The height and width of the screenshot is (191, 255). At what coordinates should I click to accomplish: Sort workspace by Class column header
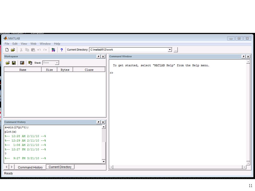point(89,70)
